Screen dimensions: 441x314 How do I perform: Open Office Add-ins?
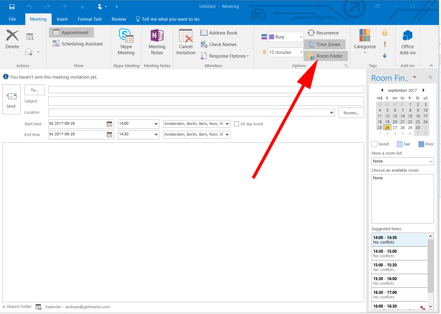[x=407, y=41]
